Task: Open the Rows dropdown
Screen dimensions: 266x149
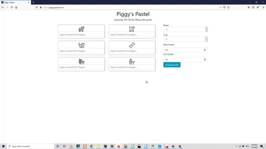Action: 185,29
